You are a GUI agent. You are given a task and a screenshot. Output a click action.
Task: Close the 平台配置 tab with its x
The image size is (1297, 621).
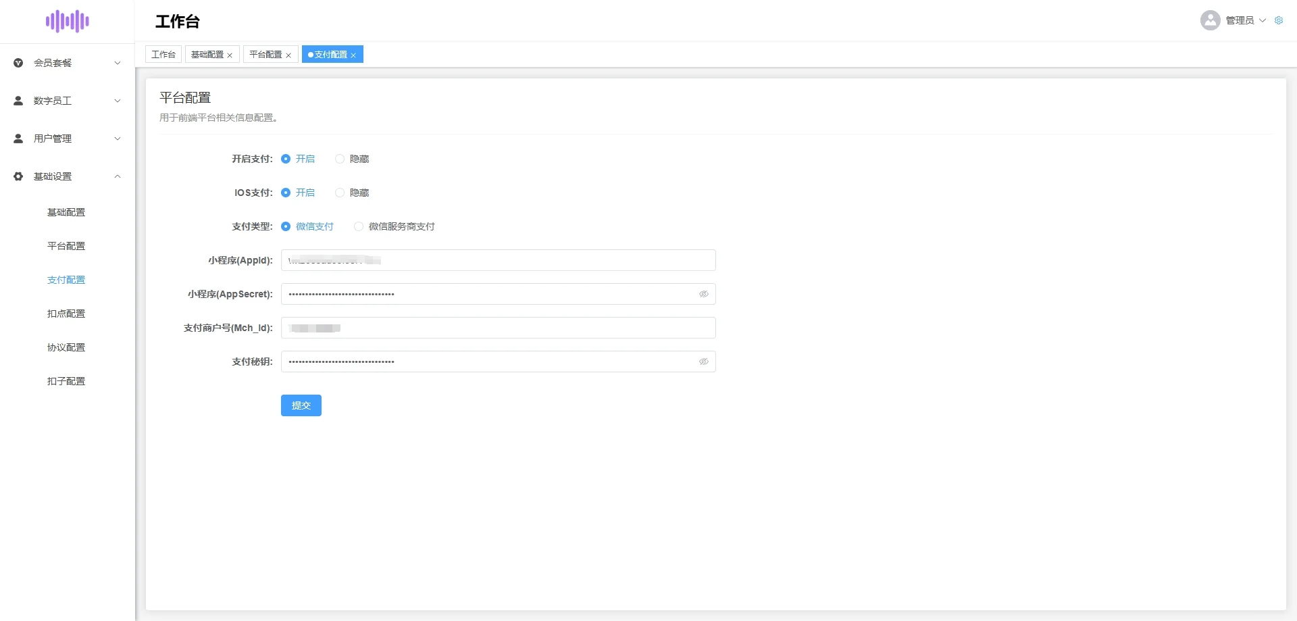pyautogui.click(x=288, y=55)
